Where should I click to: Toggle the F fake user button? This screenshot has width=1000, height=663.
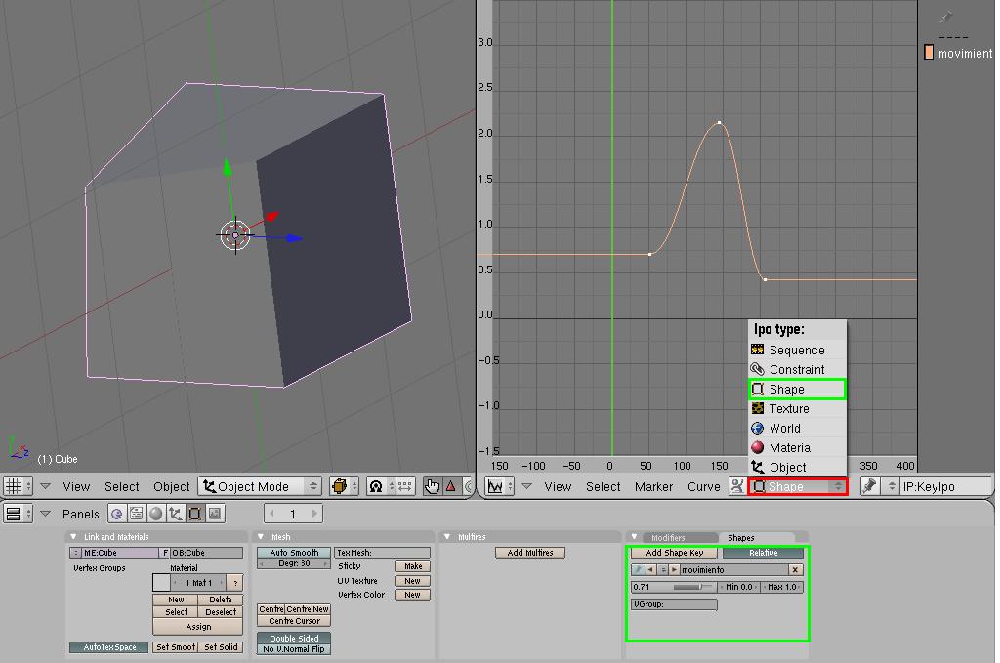pos(165,553)
